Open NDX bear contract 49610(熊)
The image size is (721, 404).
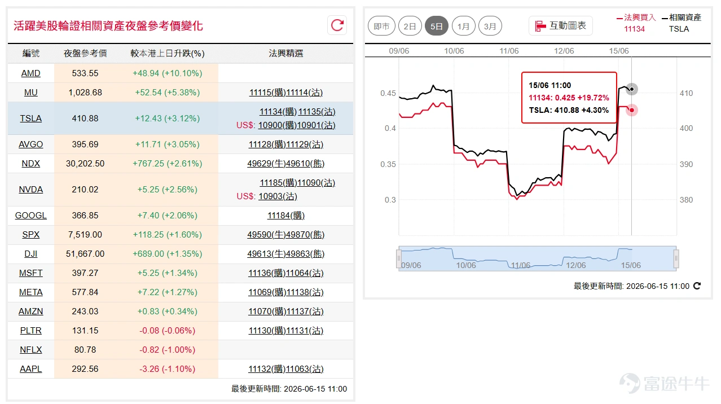point(305,164)
